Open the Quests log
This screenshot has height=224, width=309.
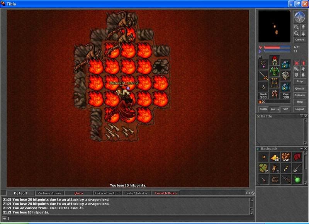[x=300, y=88]
